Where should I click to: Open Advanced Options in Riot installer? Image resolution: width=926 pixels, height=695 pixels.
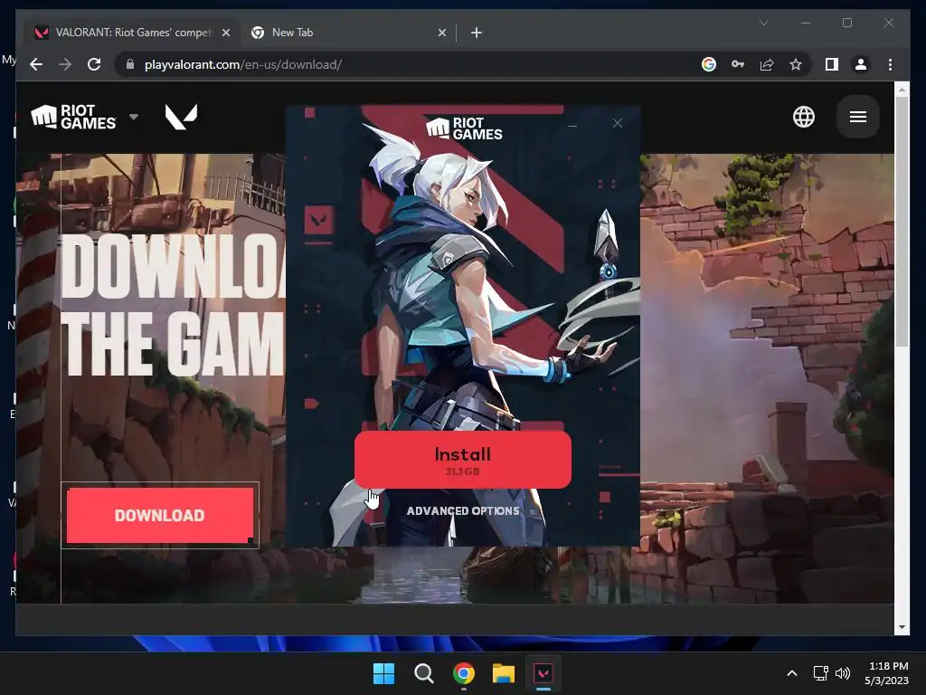pyautogui.click(x=462, y=510)
